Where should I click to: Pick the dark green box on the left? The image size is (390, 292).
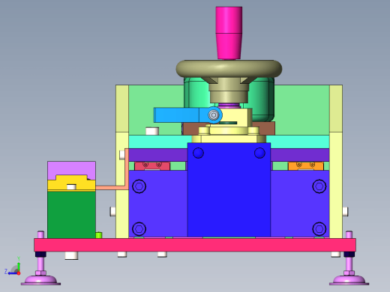pos(71,215)
